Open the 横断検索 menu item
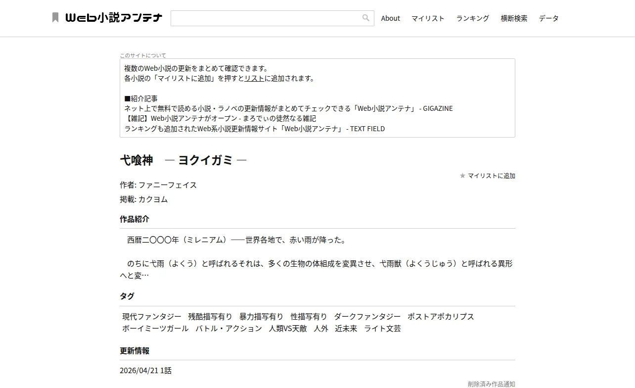635x388 pixels. click(x=514, y=18)
